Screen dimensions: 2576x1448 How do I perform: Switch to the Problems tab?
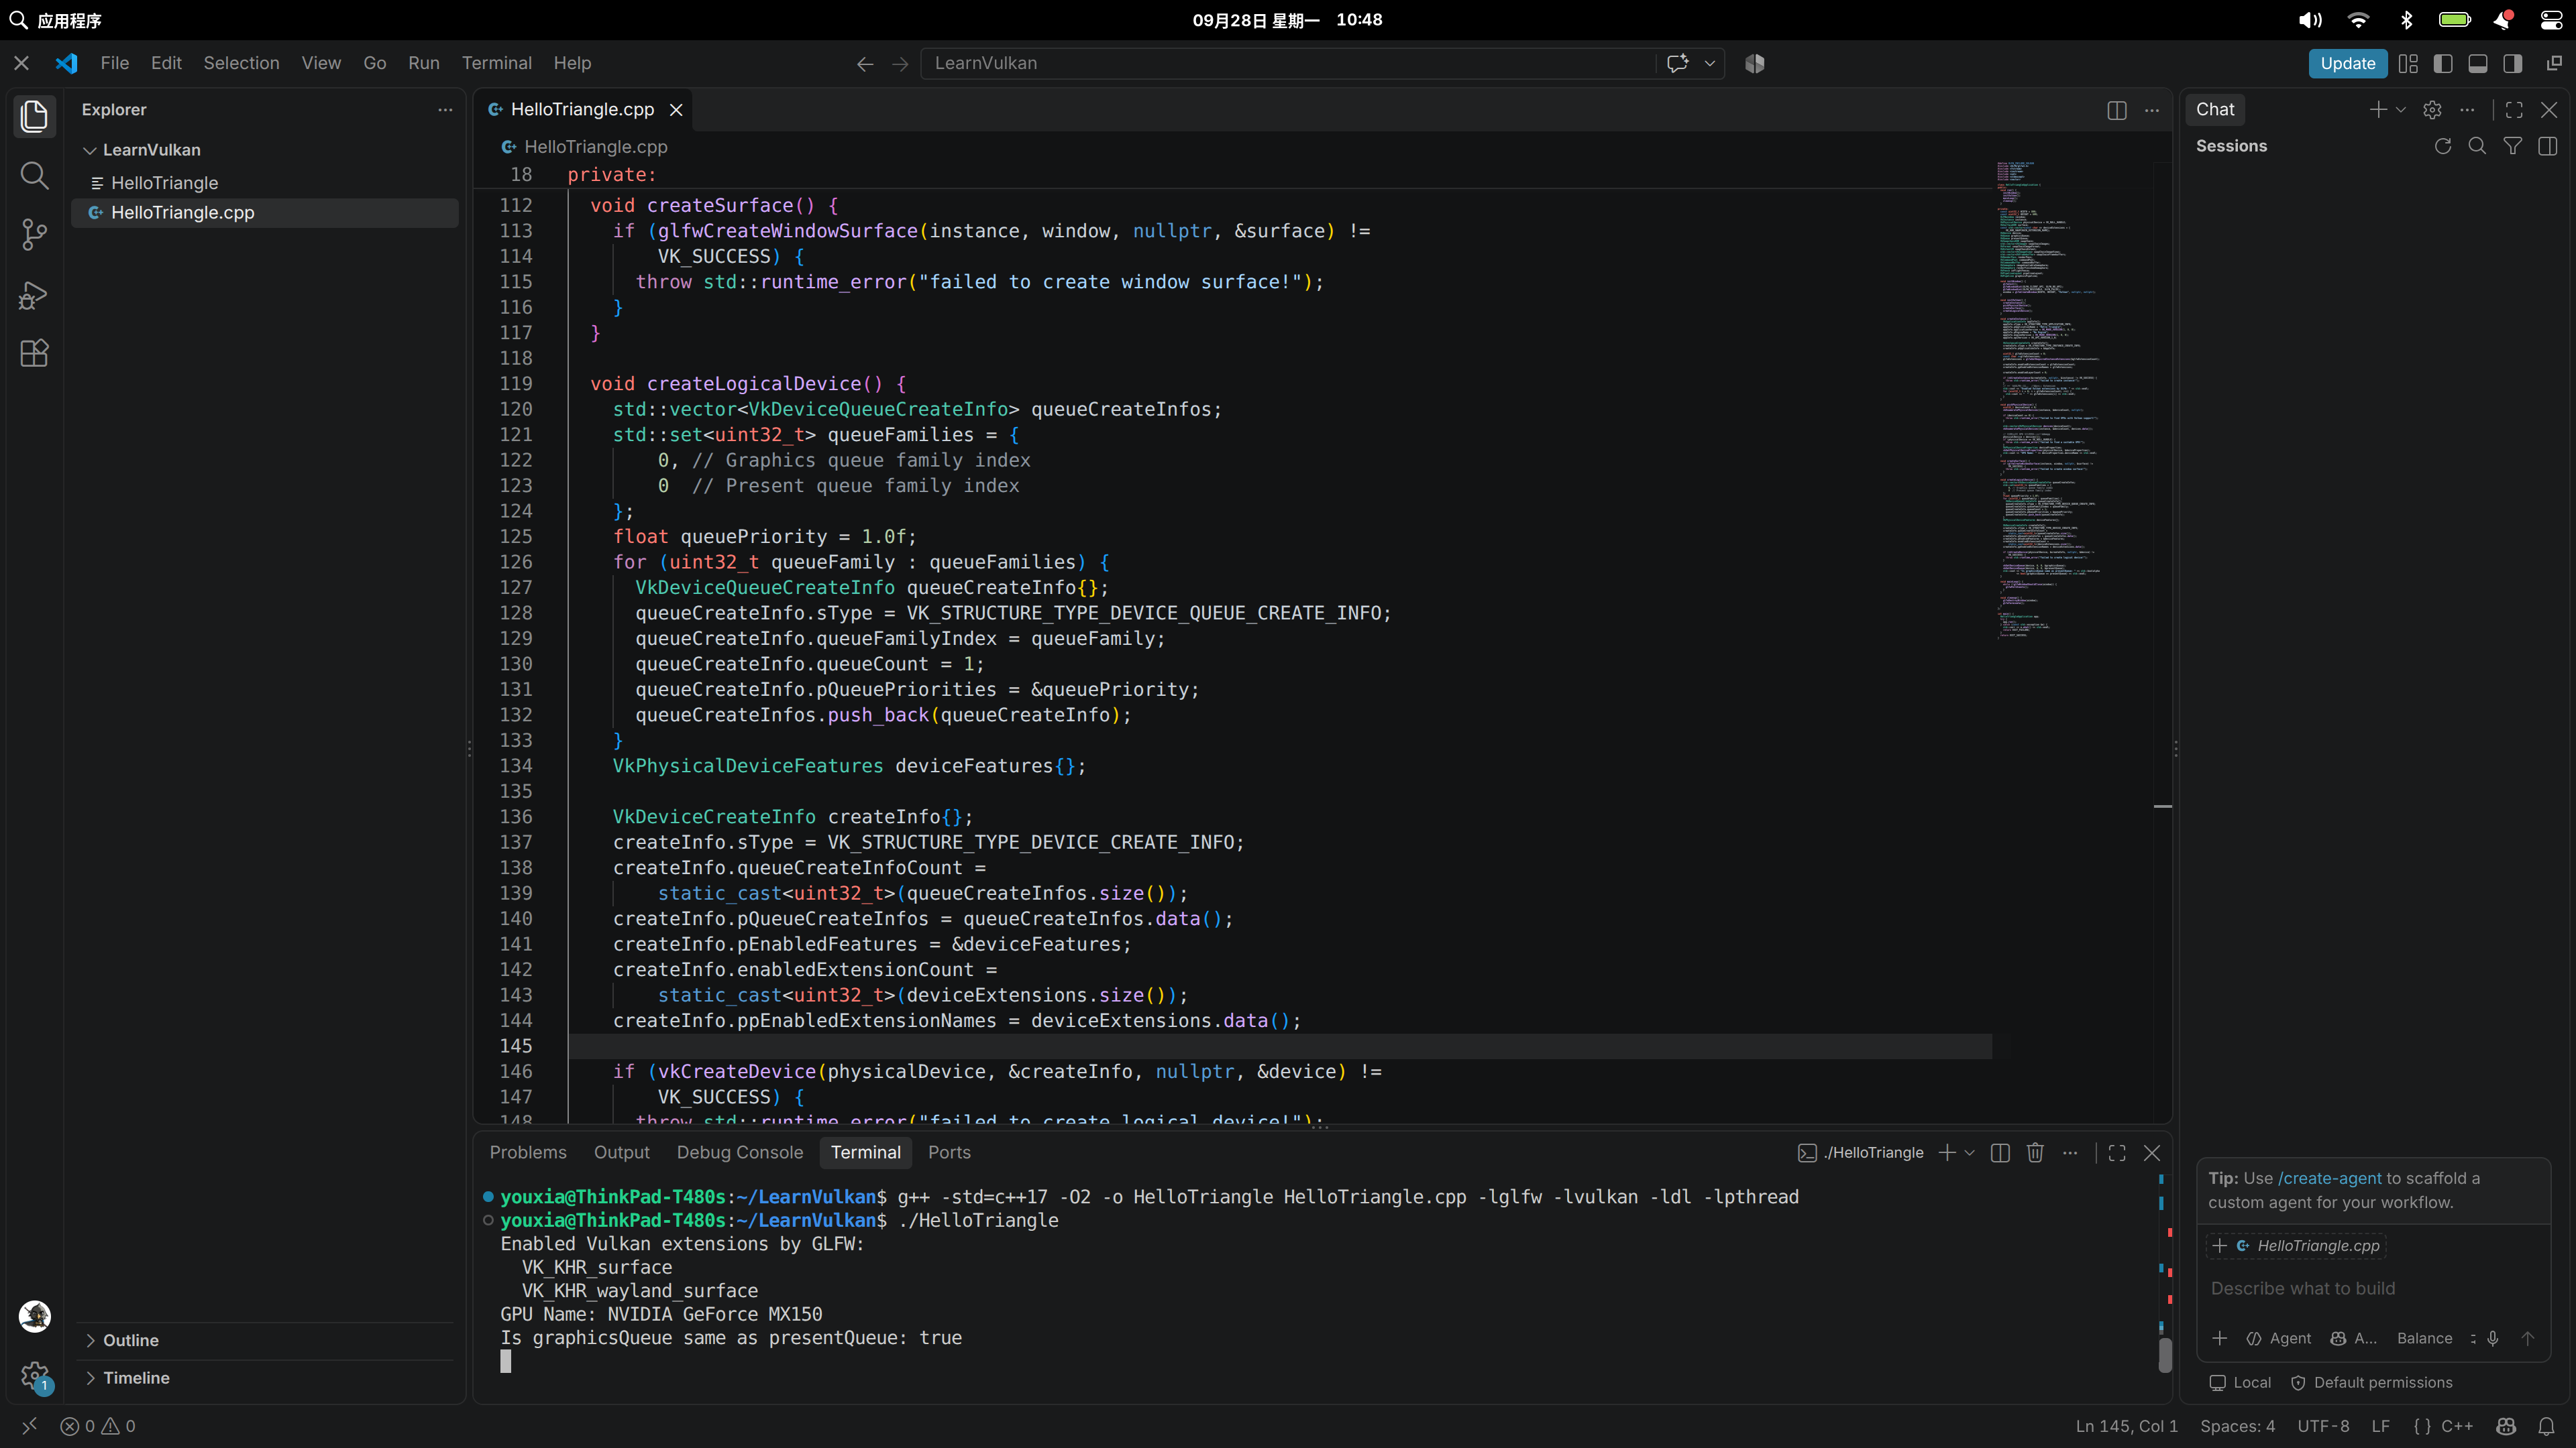pos(528,1152)
